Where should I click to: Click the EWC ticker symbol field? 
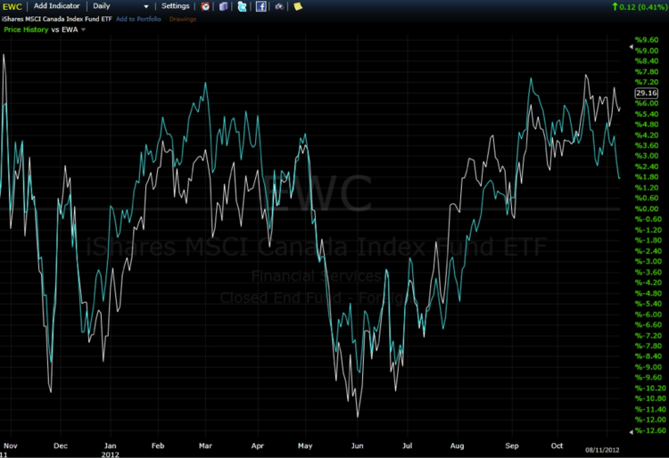pyautogui.click(x=12, y=6)
